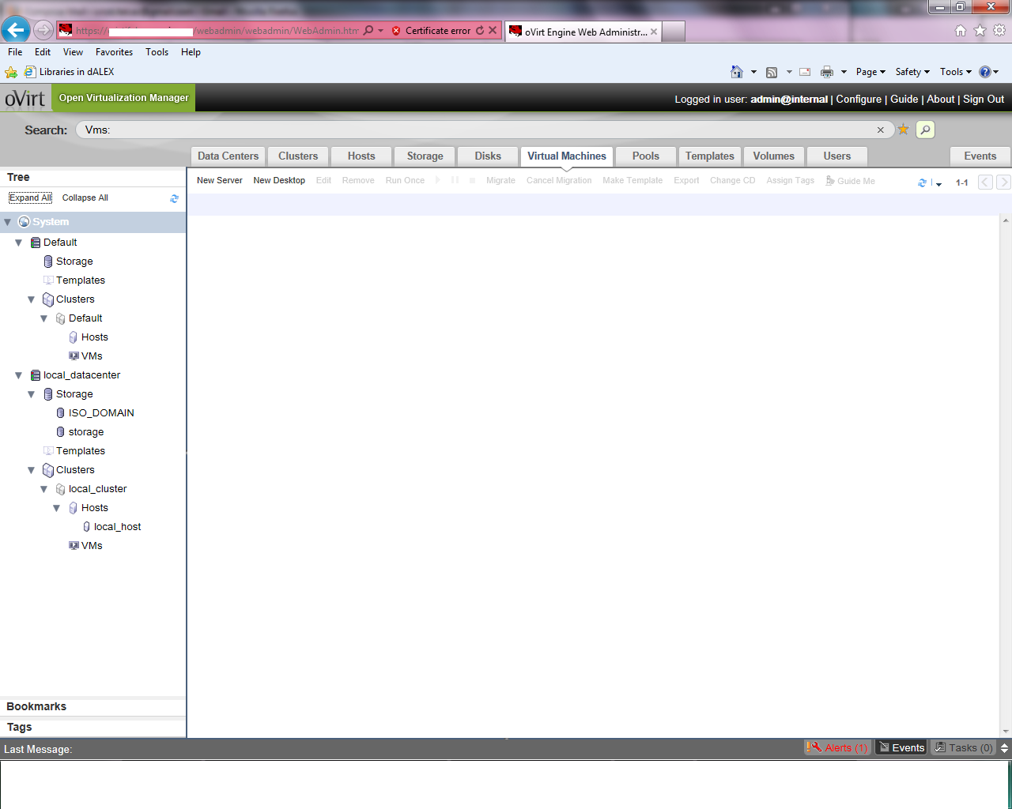Collapse the local_datacenter tree node
1012x809 pixels.
[x=19, y=375]
